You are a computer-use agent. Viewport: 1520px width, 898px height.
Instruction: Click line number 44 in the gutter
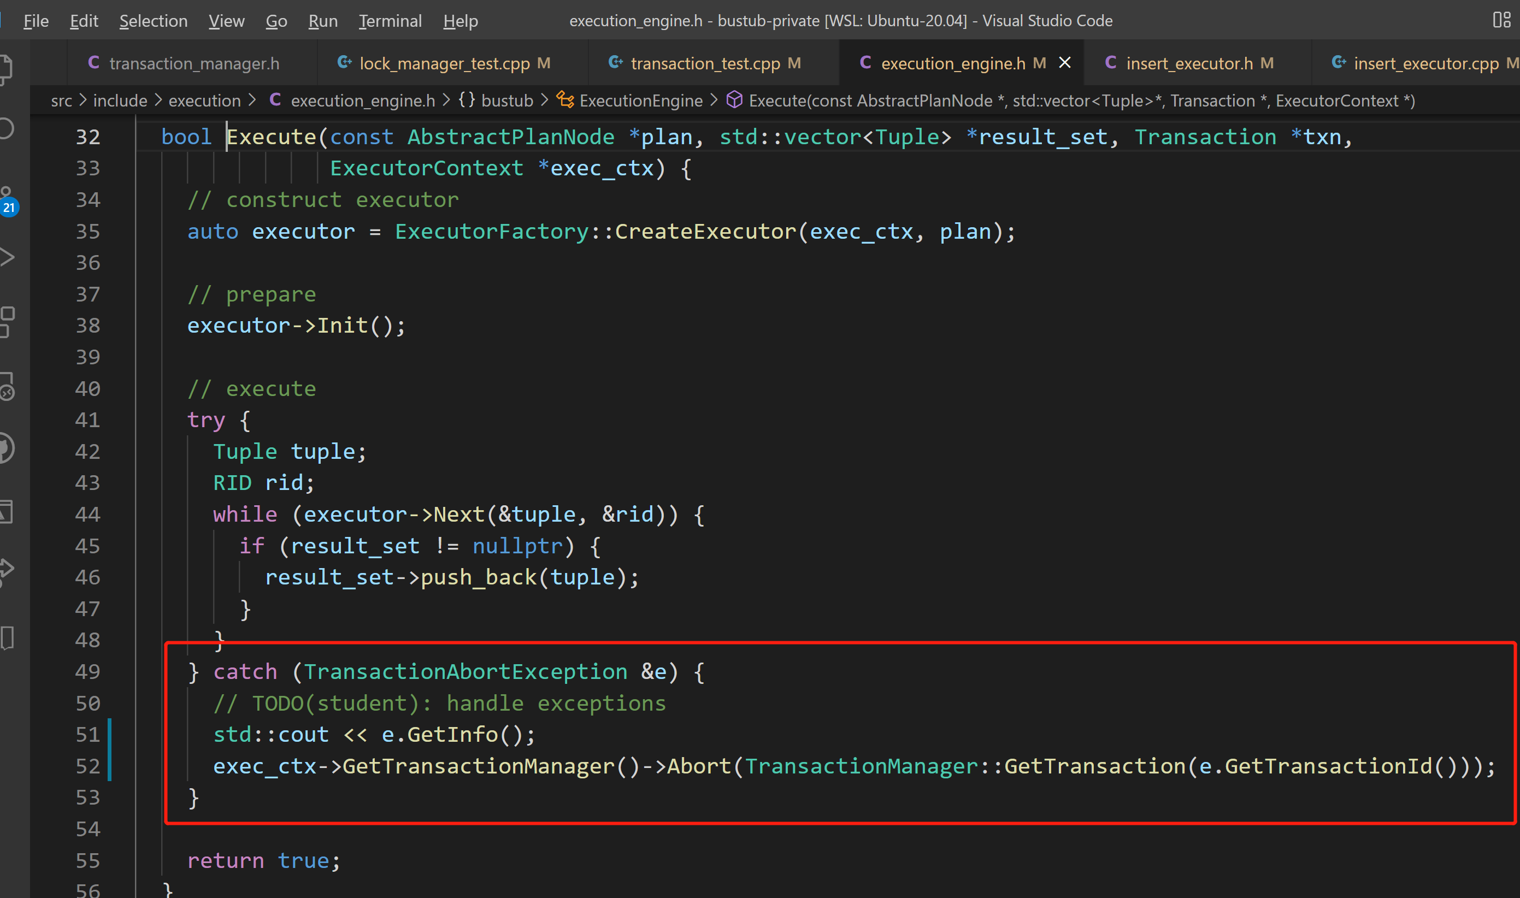(x=88, y=515)
